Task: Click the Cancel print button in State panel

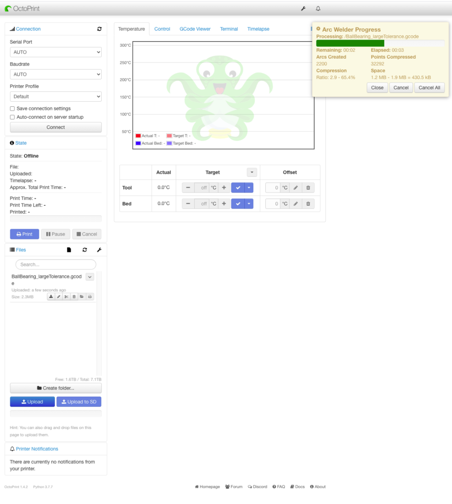Action: (87, 234)
